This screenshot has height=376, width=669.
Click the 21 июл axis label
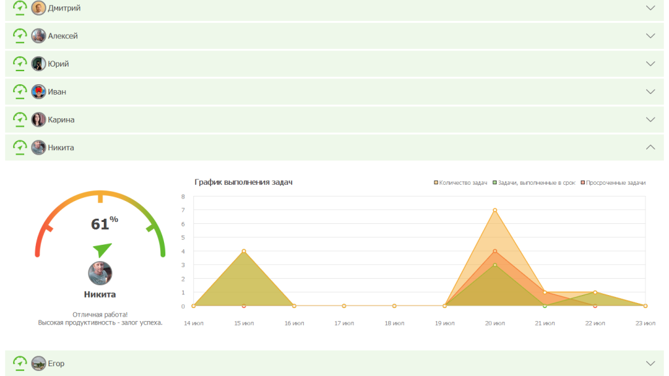pyautogui.click(x=545, y=323)
